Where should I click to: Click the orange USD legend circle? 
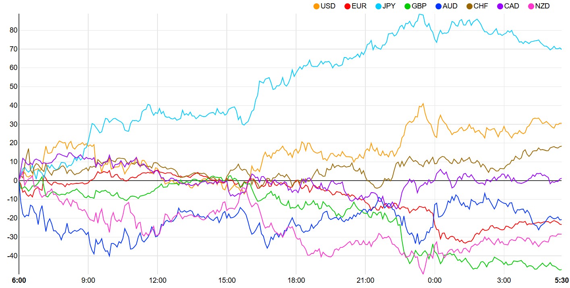(317, 6)
